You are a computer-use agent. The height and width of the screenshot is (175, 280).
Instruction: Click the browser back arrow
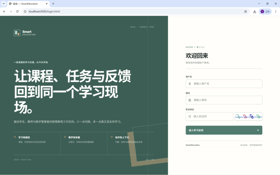pos(4,12)
